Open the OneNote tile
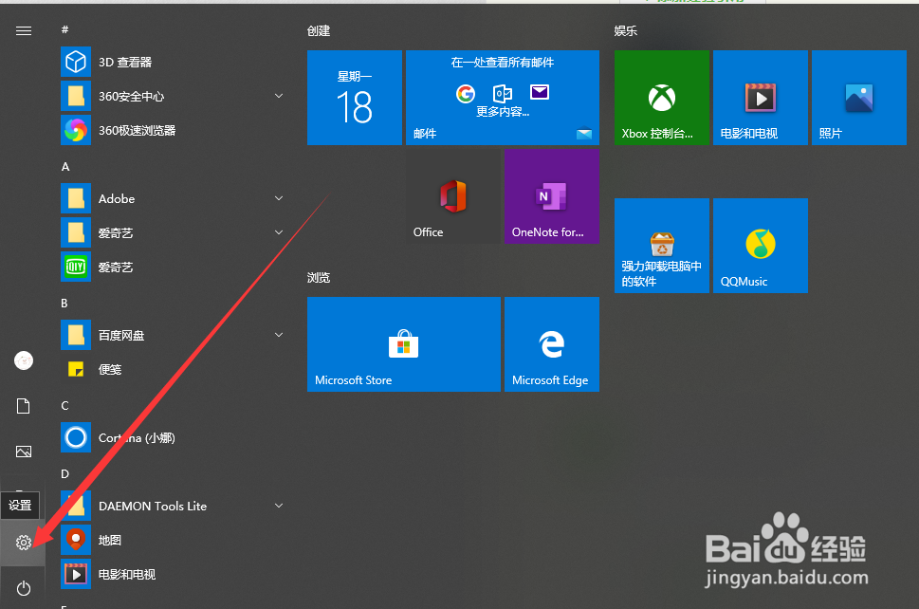Image resolution: width=919 pixels, height=609 pixels. pyautogui.click(x=552, y=195)
